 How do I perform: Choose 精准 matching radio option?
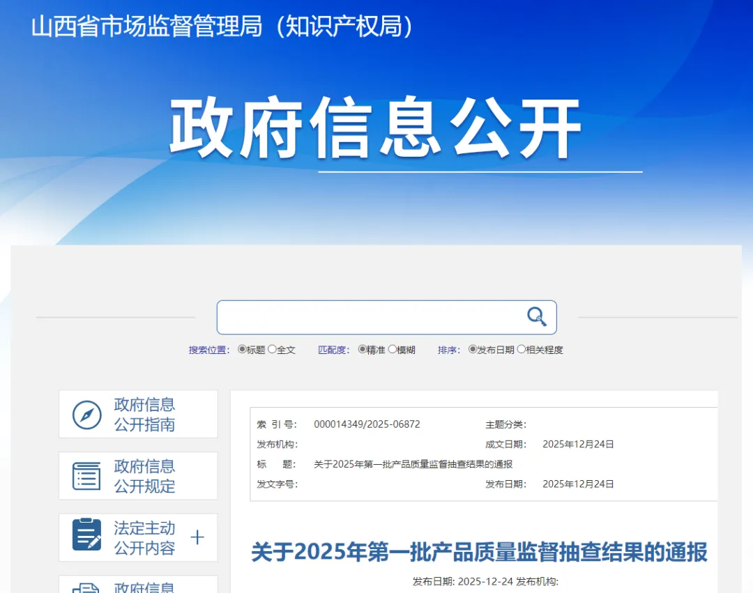tap(363, 350)
